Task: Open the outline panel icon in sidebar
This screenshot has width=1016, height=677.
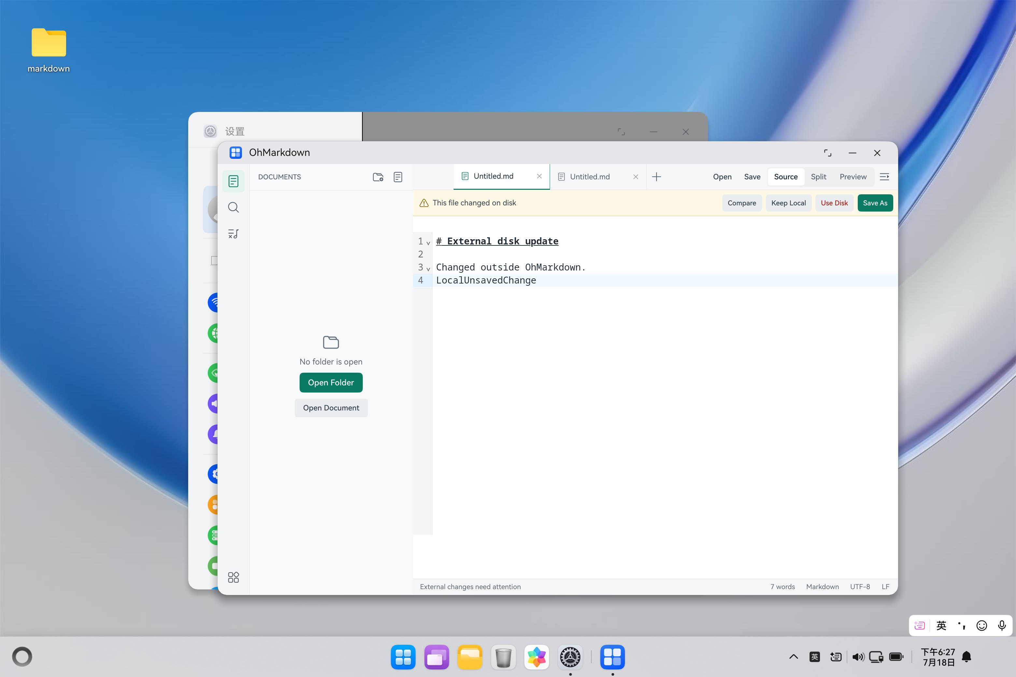Action: click(x=233, y=234)
